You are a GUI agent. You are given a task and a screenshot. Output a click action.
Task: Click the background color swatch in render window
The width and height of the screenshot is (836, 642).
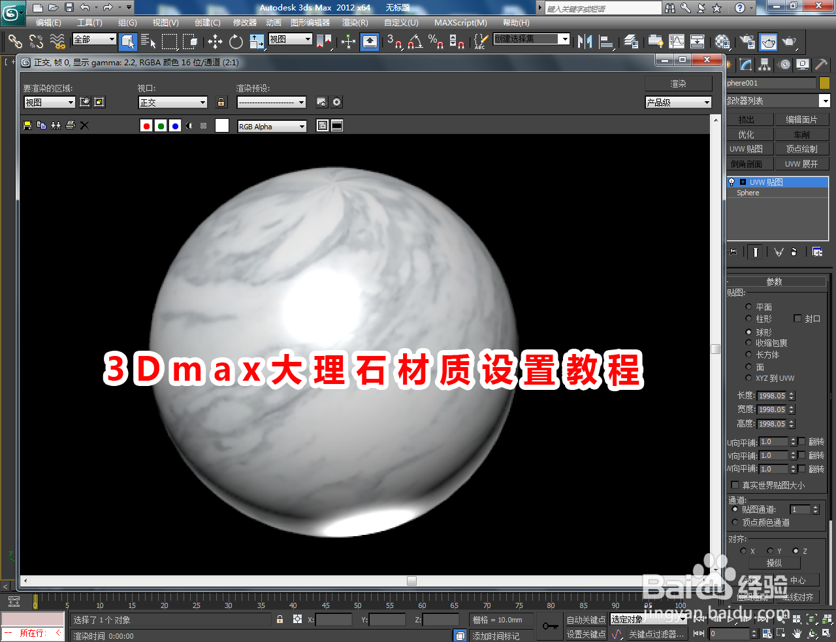[221, 125]
